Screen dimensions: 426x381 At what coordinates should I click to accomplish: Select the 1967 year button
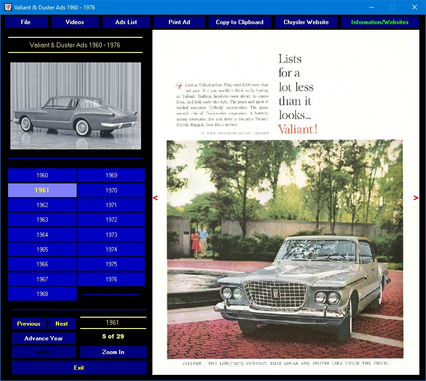tap(43, 279)
